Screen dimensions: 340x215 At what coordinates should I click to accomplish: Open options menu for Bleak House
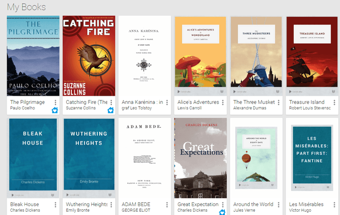click(x=56, y=205)
